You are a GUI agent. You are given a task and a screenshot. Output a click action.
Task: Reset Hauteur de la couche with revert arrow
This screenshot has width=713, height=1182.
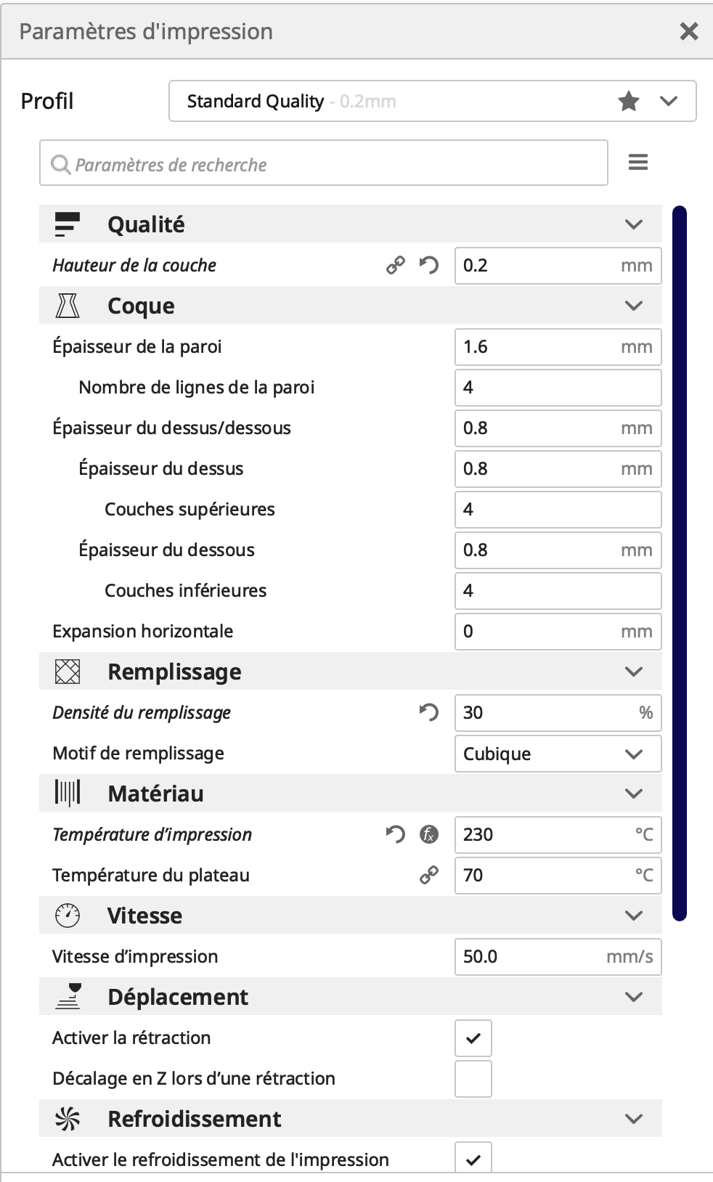tap(429, 266)
